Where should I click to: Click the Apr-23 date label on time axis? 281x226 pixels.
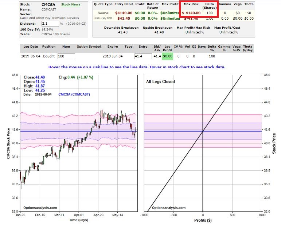pos(98,215)
